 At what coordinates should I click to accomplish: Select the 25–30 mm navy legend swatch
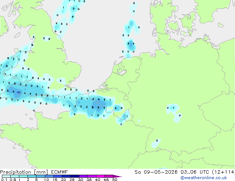(x=75, y=176)
